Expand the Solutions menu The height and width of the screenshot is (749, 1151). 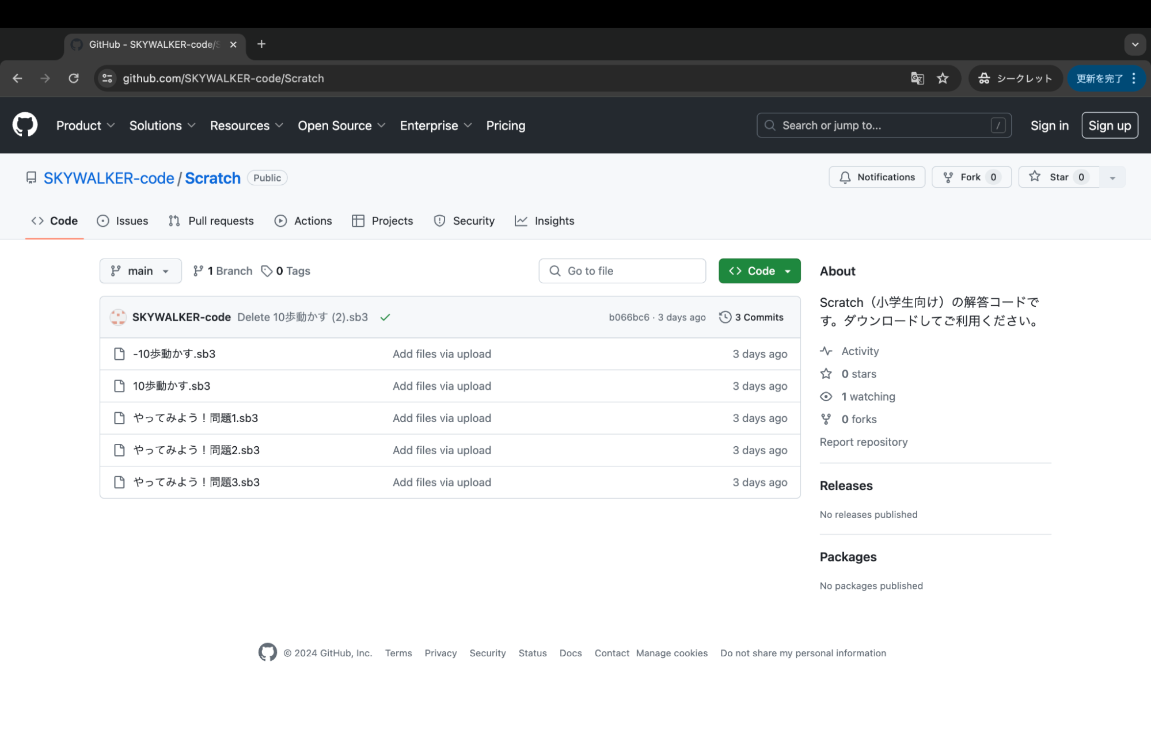162,126
